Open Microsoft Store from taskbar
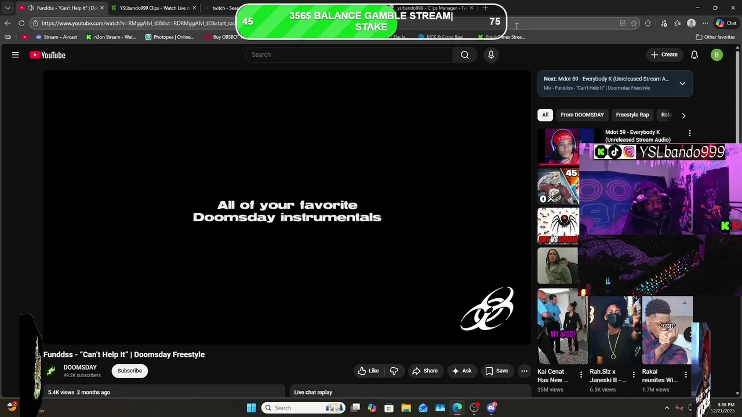Screen dimensions: 742x417 pos(389,408)
